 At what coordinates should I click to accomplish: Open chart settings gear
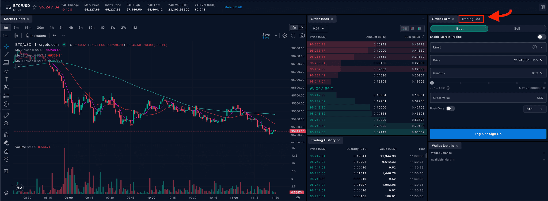click(x=285, y=36)
